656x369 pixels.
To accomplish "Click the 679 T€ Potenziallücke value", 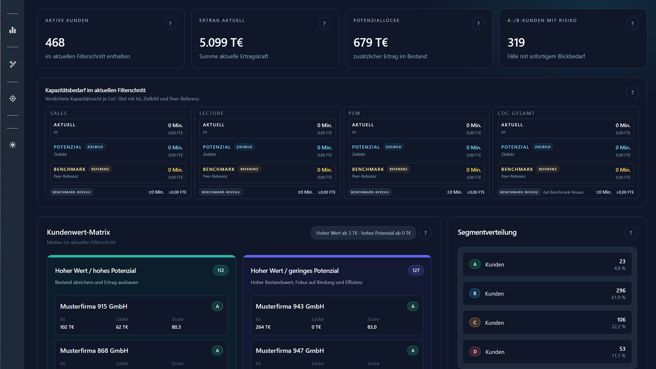I will coord(371,43).
